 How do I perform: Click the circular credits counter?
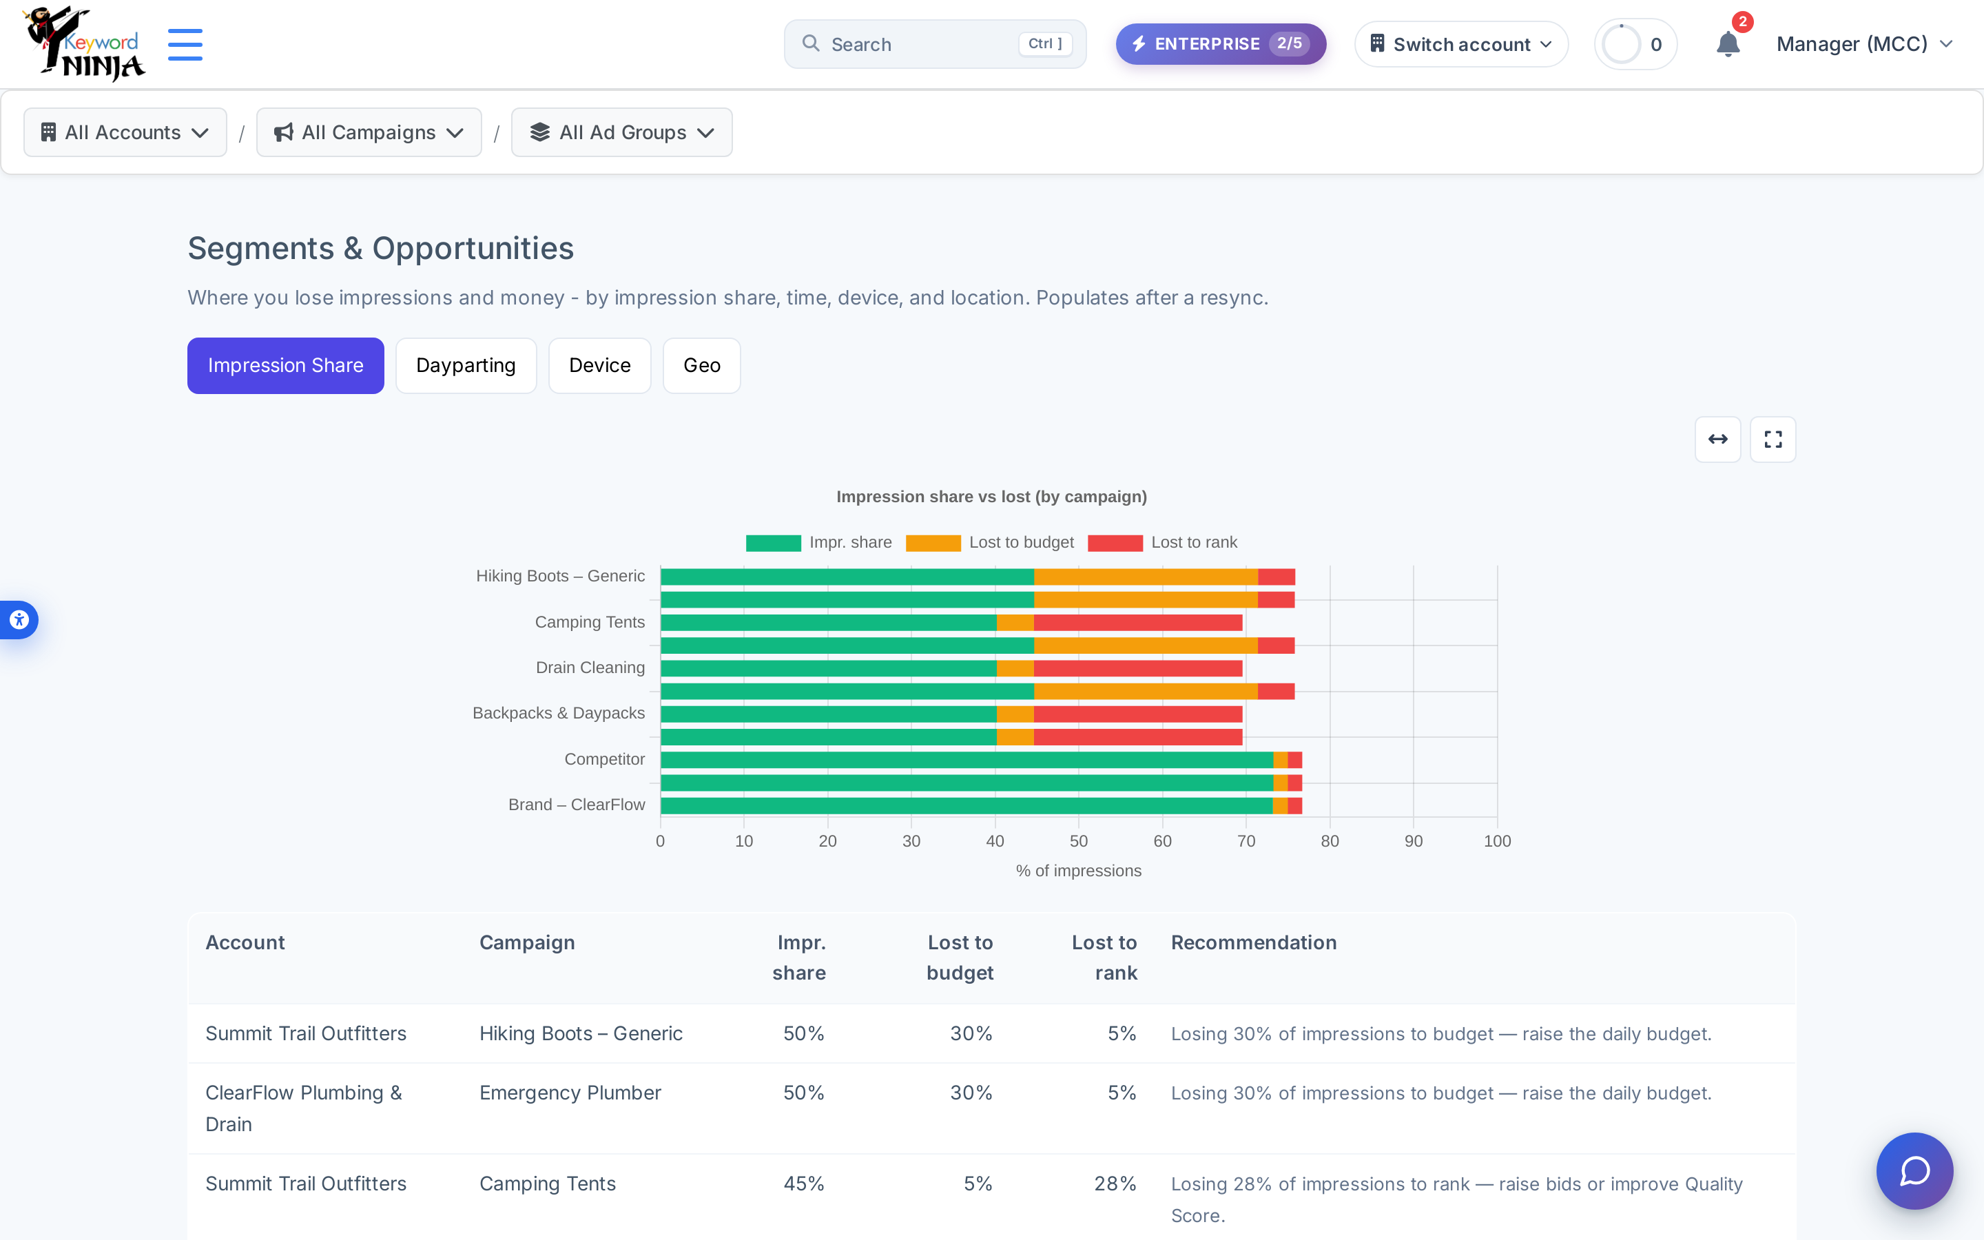[1635, 44]
